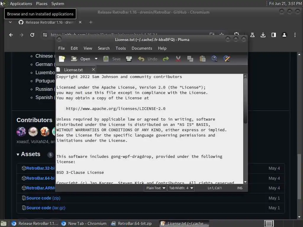Collapse the Assets section triangle
This screenshot has height=227, width=303.
point(18,154)
